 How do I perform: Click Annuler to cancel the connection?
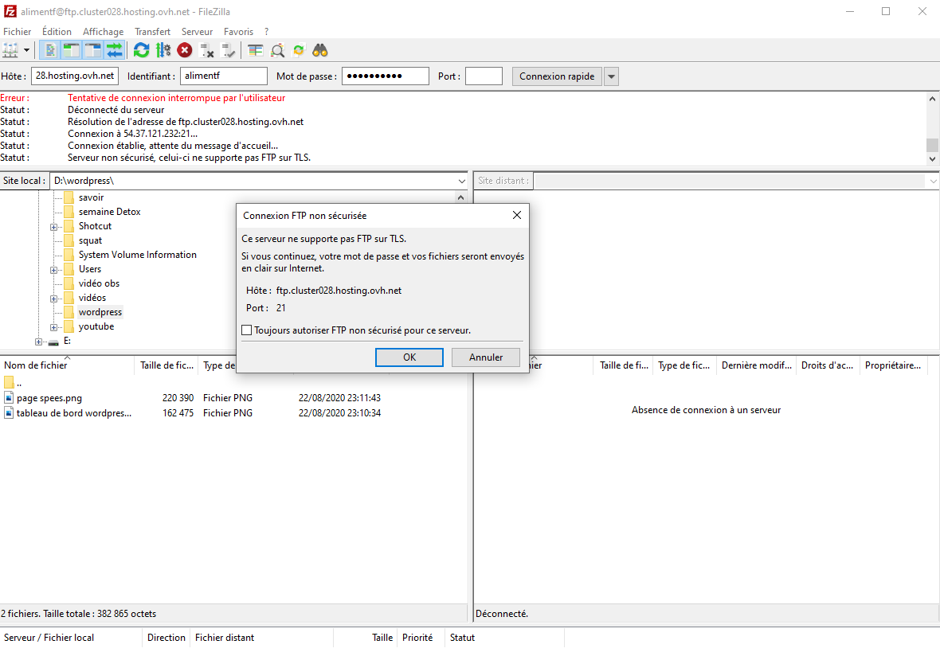[485, 357]
